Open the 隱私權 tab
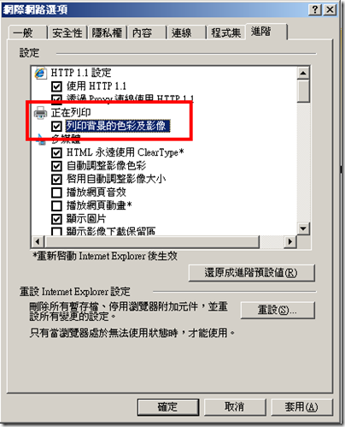Image resolution: width=345 pixels, height=427 pixels. tap(107, 33)
